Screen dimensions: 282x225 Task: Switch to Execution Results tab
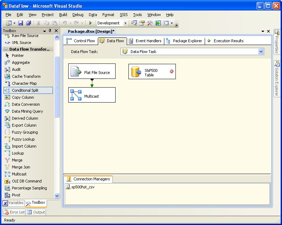pyautogui.click(x=225, y=41)
